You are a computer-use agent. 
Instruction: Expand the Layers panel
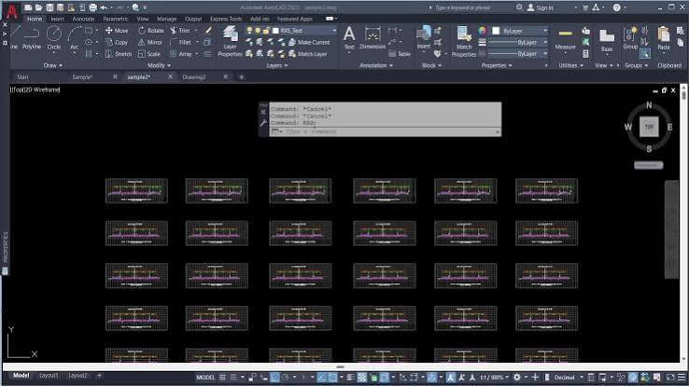[277, 65]
